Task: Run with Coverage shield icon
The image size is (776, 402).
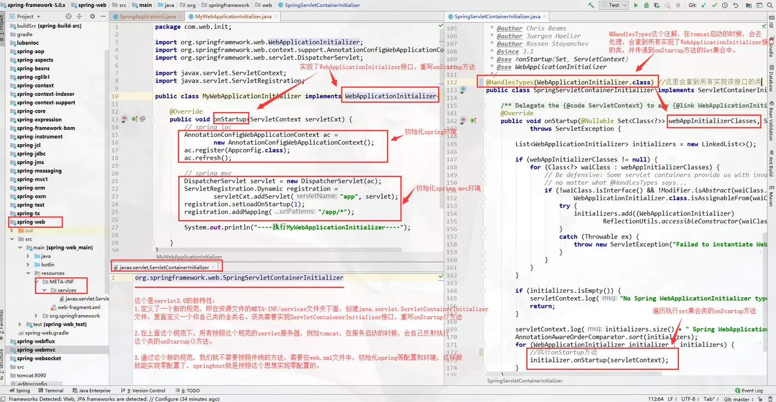Action: (x=657, y=5)
